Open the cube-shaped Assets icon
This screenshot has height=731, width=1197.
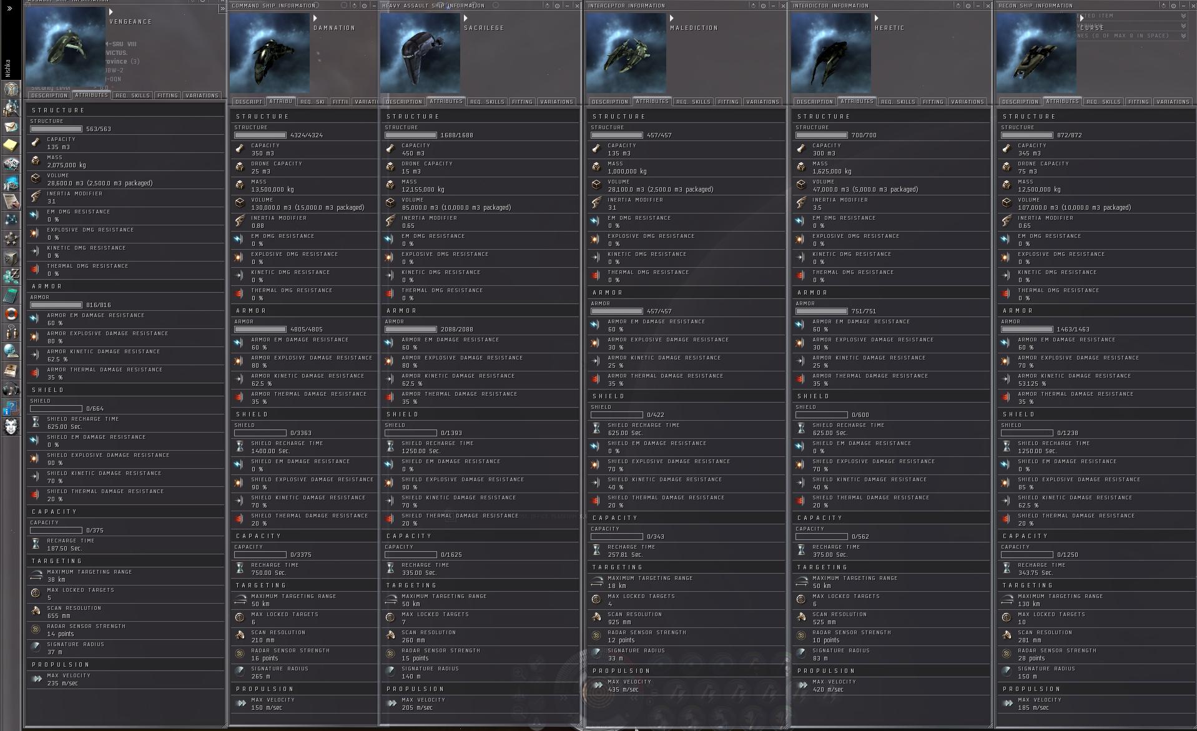11,257
